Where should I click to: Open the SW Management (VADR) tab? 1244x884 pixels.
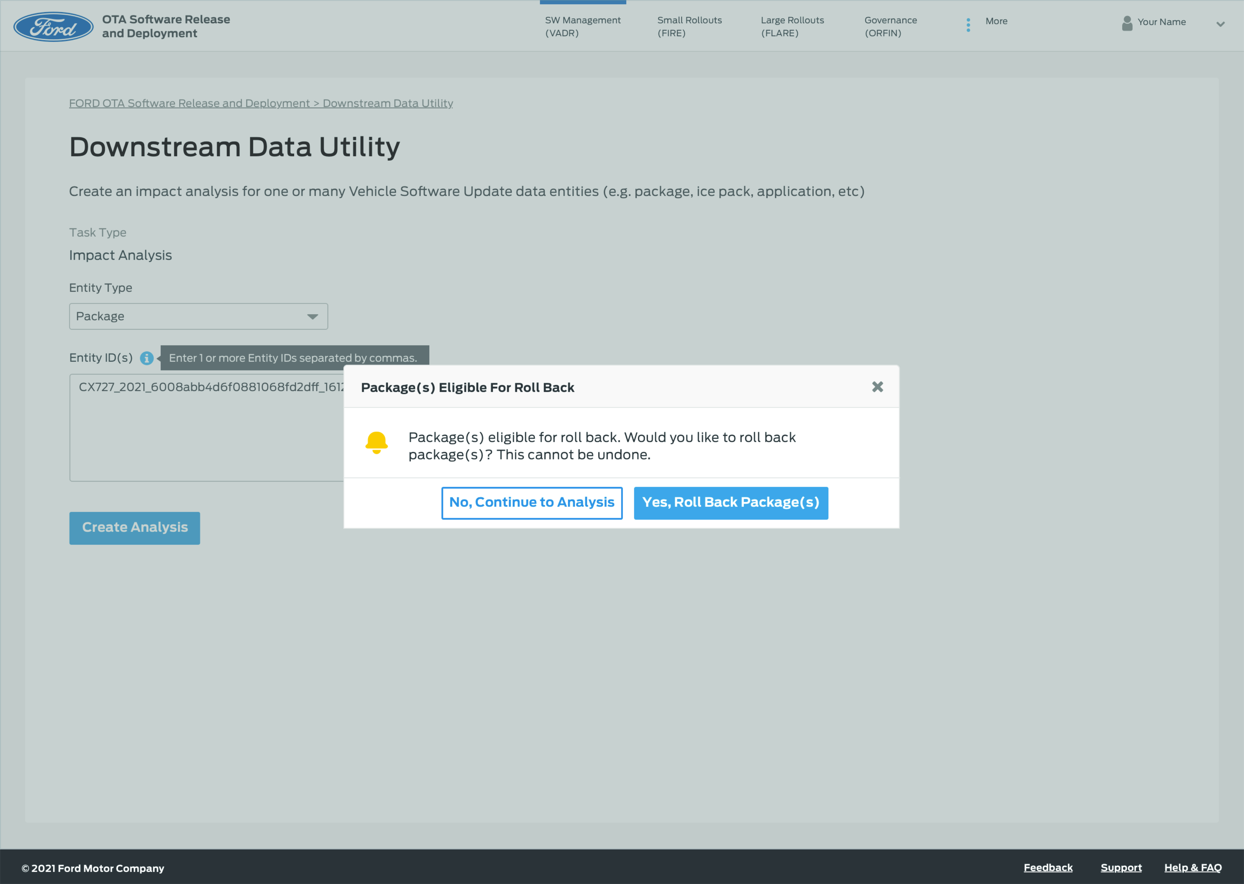[582, 26]
